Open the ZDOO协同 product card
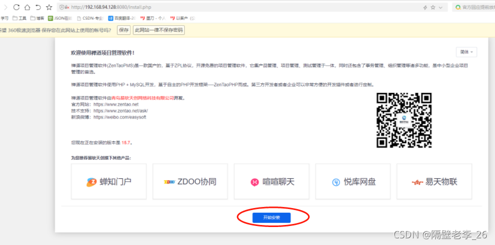 190,181
